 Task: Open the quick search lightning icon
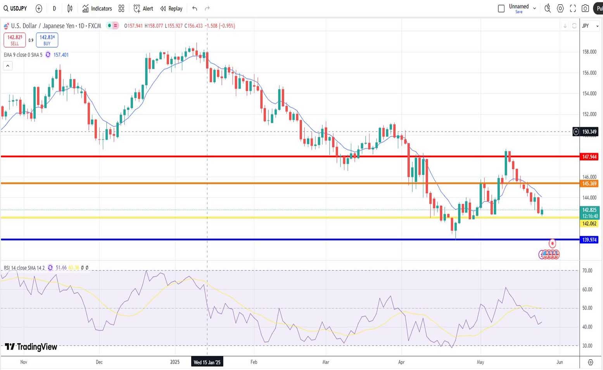pyautogui.click(x=548, y=9)
